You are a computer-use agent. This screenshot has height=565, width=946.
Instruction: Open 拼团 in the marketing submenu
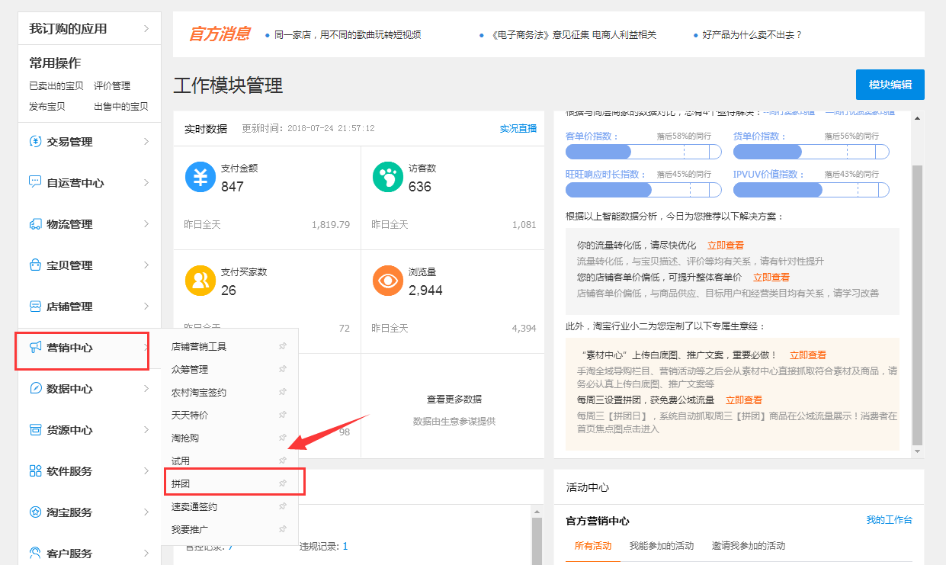point(181,483)
